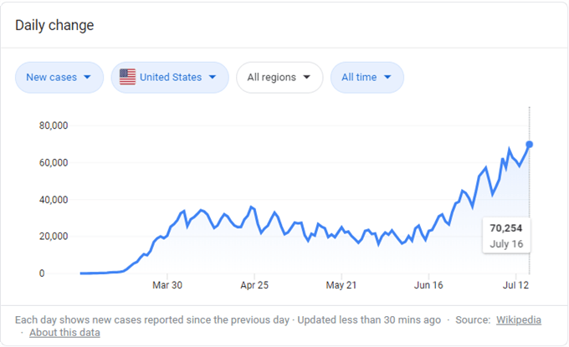Click the arrow icon beside All time
569x347 pixels.
click(387, 77)
